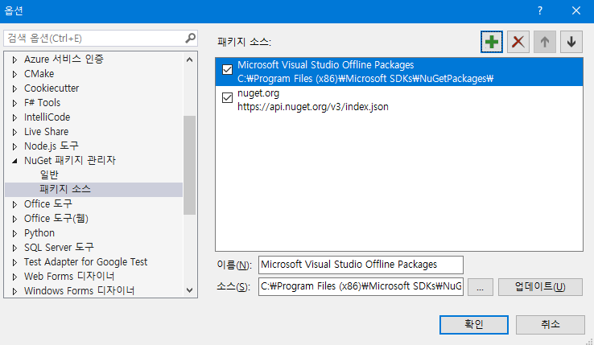
Task: Click the 취소 button
Action: [550, 325]
